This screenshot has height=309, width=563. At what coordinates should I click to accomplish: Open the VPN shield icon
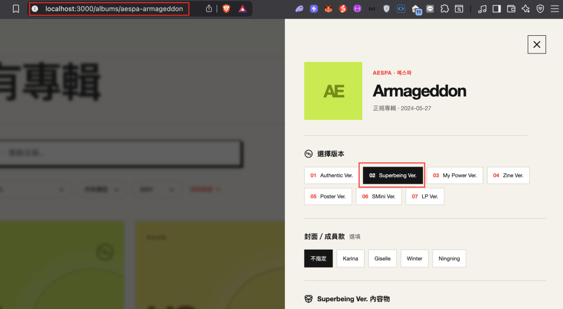[540, 9]
